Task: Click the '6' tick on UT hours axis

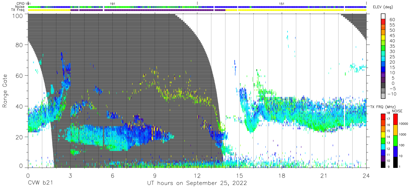Action: click(112, 176)
